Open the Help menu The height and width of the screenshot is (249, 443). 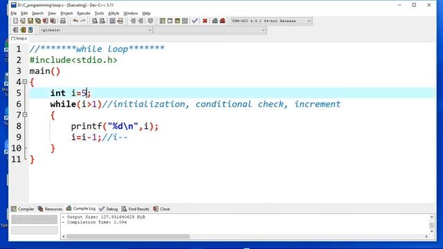pos(146,13)
